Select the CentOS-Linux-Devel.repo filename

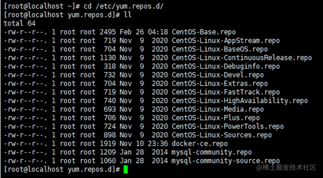coord(218,75)
